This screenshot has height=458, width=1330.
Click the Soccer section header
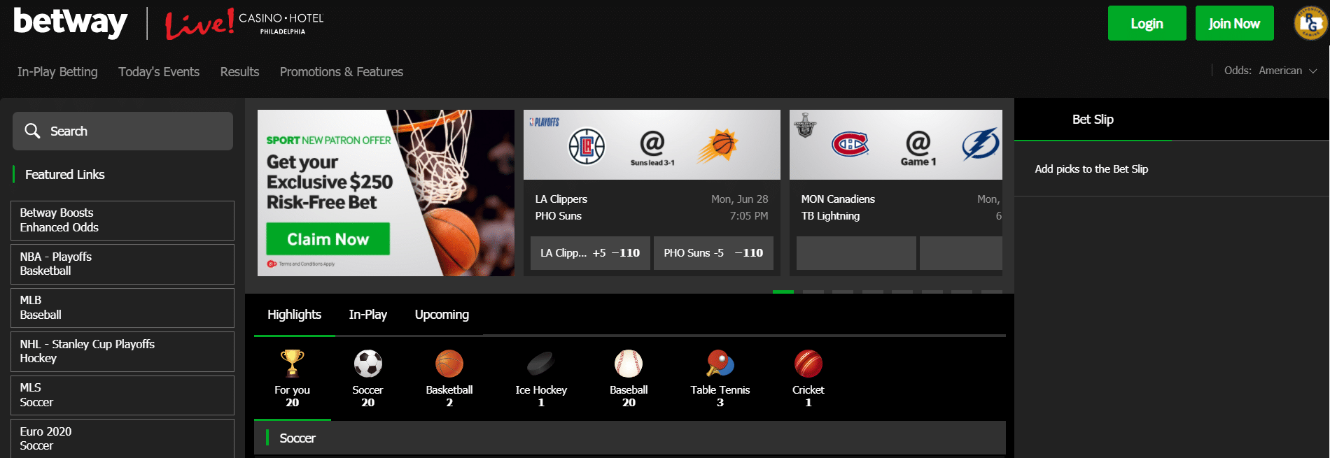pyautogui.click(x=630, y=438)
